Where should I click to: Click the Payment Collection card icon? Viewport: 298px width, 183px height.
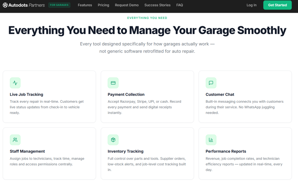pyautogui.click(x=113, y=83)
